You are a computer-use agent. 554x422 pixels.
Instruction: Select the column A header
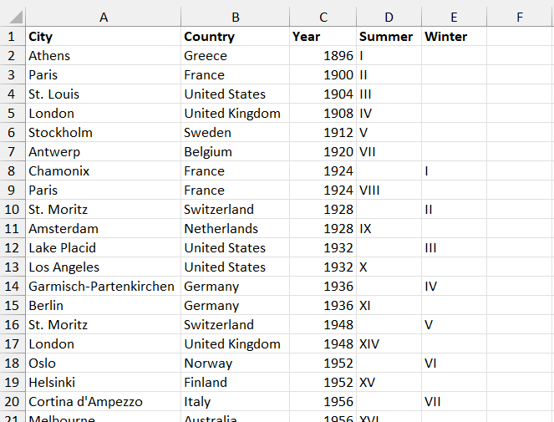[103, 17]
